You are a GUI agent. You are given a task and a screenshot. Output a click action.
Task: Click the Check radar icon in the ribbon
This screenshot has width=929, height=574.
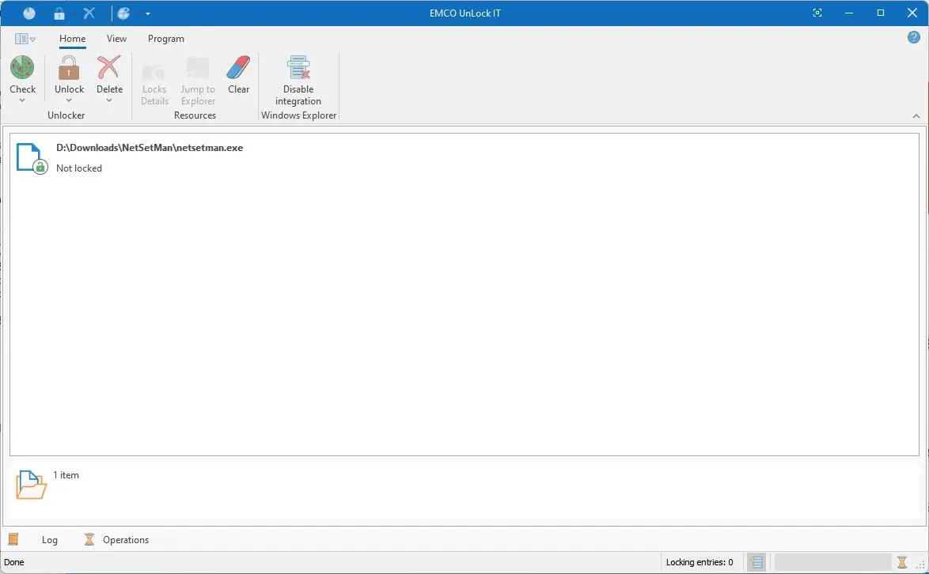point(22,67)
